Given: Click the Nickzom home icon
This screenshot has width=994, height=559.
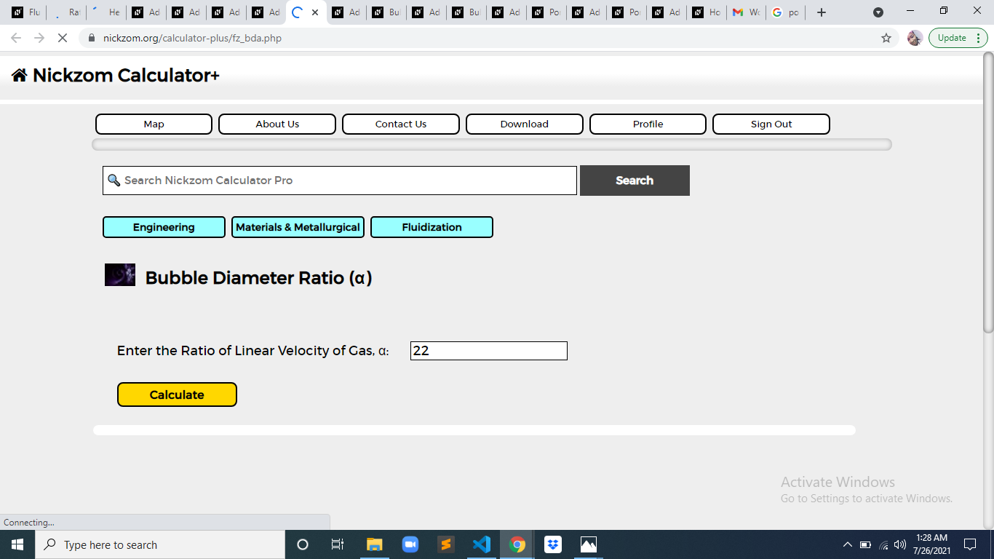Looking at the screenshot, I should (x=20, y=75).
